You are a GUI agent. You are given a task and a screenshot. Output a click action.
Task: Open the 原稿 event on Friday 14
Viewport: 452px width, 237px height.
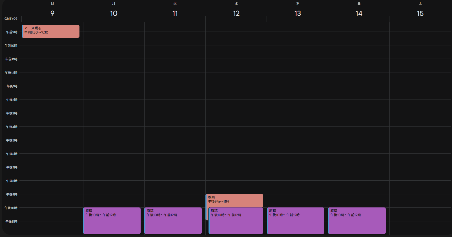[x=357, y=221]
